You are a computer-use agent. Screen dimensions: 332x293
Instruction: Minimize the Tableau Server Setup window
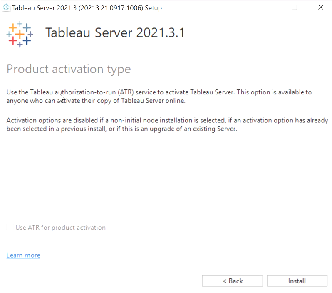tap(268, 7)
